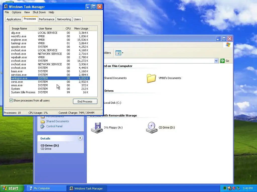Sort by CPU column header
This screenshot has width=257, height=192.
(x=68, y=28)
